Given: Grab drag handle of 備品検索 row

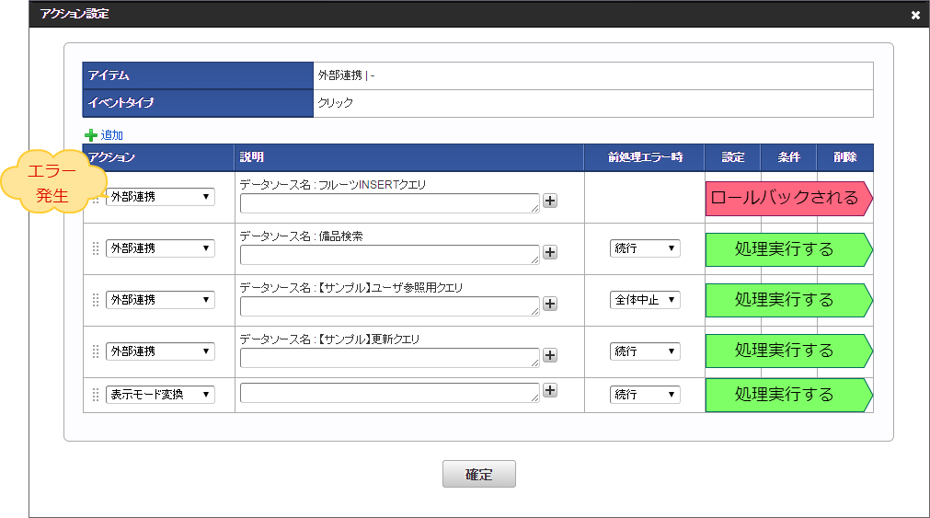Looking at the screenshot, I should [96, 248].
